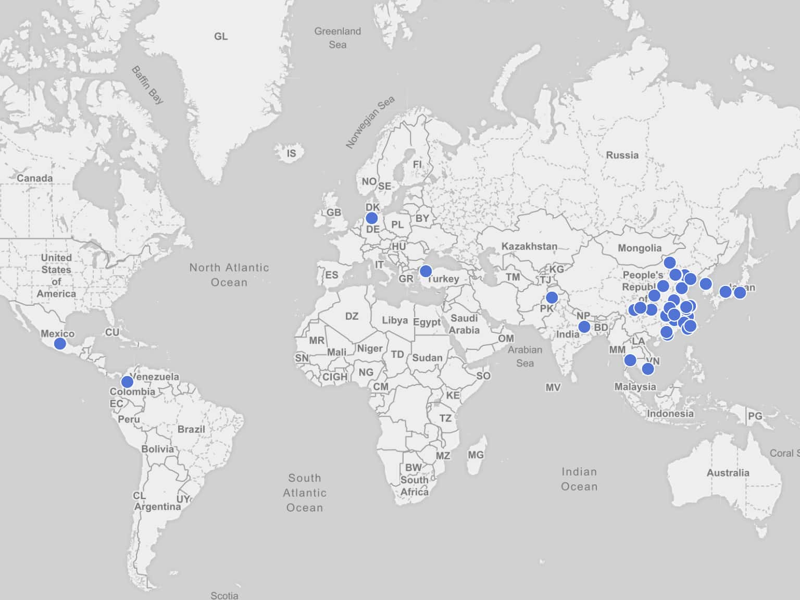Click the North Atlantic Ocean label

tap(229, 275)
